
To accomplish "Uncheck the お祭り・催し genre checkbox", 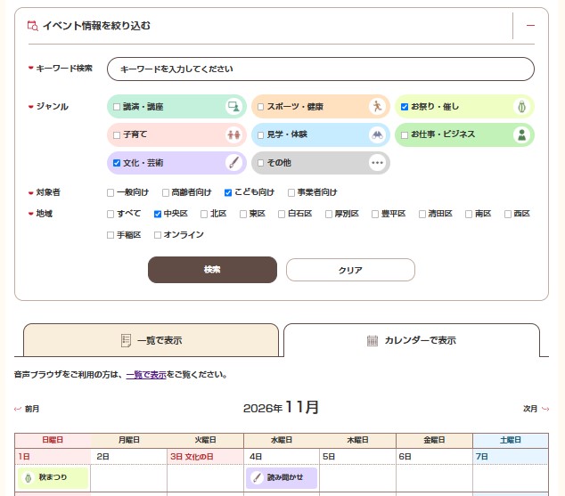I will coord(405,107).
